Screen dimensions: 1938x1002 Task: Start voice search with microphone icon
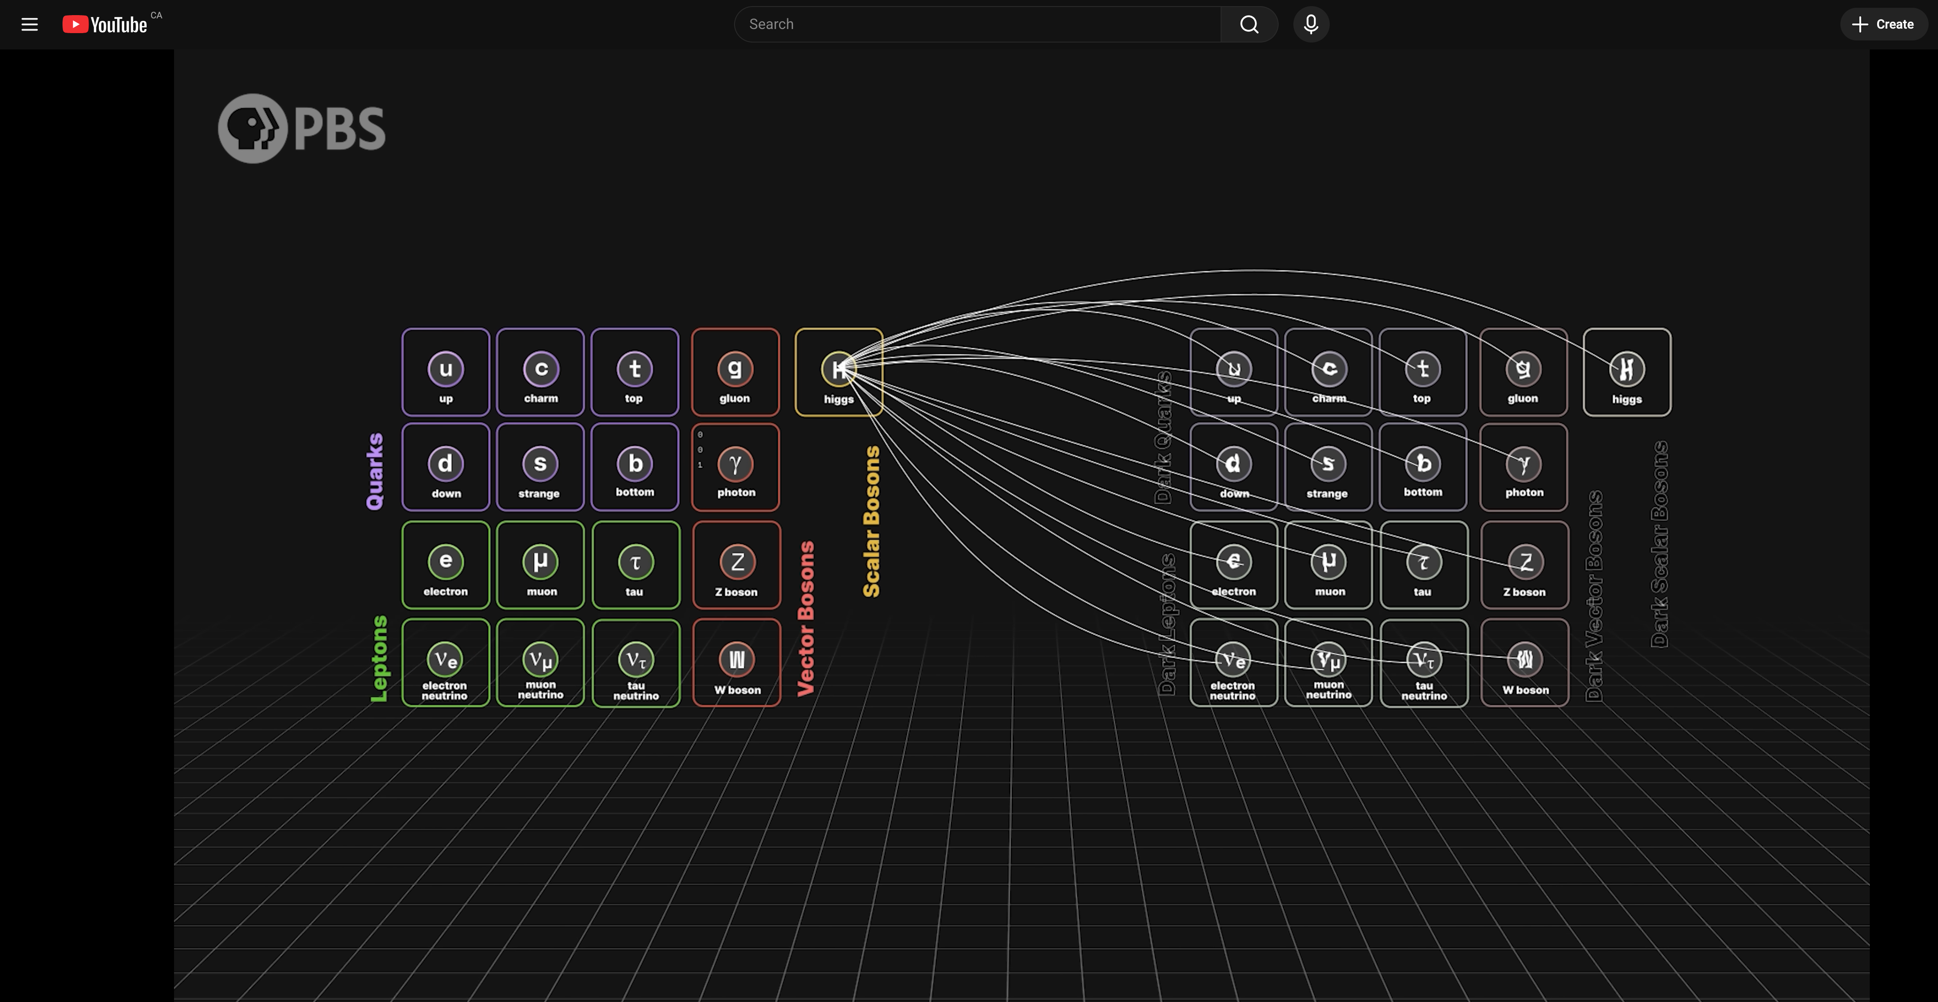click(1311, 24)
